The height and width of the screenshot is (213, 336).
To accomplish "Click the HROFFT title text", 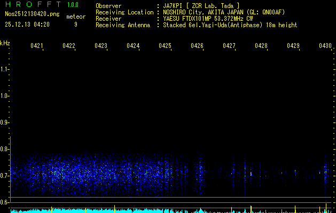I will pyautogui.click(x=32, y=5).
